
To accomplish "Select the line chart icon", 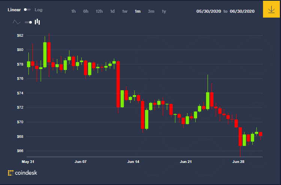I will (16, 22).
